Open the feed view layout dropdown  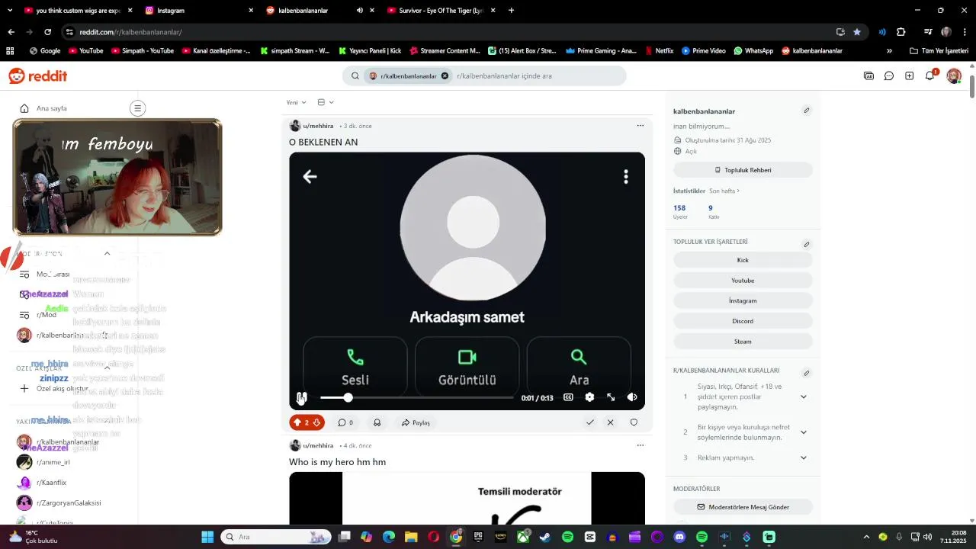[326, 102]
